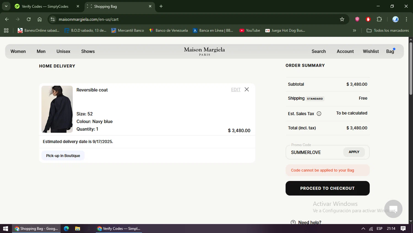Click the Est. Sales Tax info icon
Image resolution: width=413 pixels, height=233 pixels.
coord(319,114)
